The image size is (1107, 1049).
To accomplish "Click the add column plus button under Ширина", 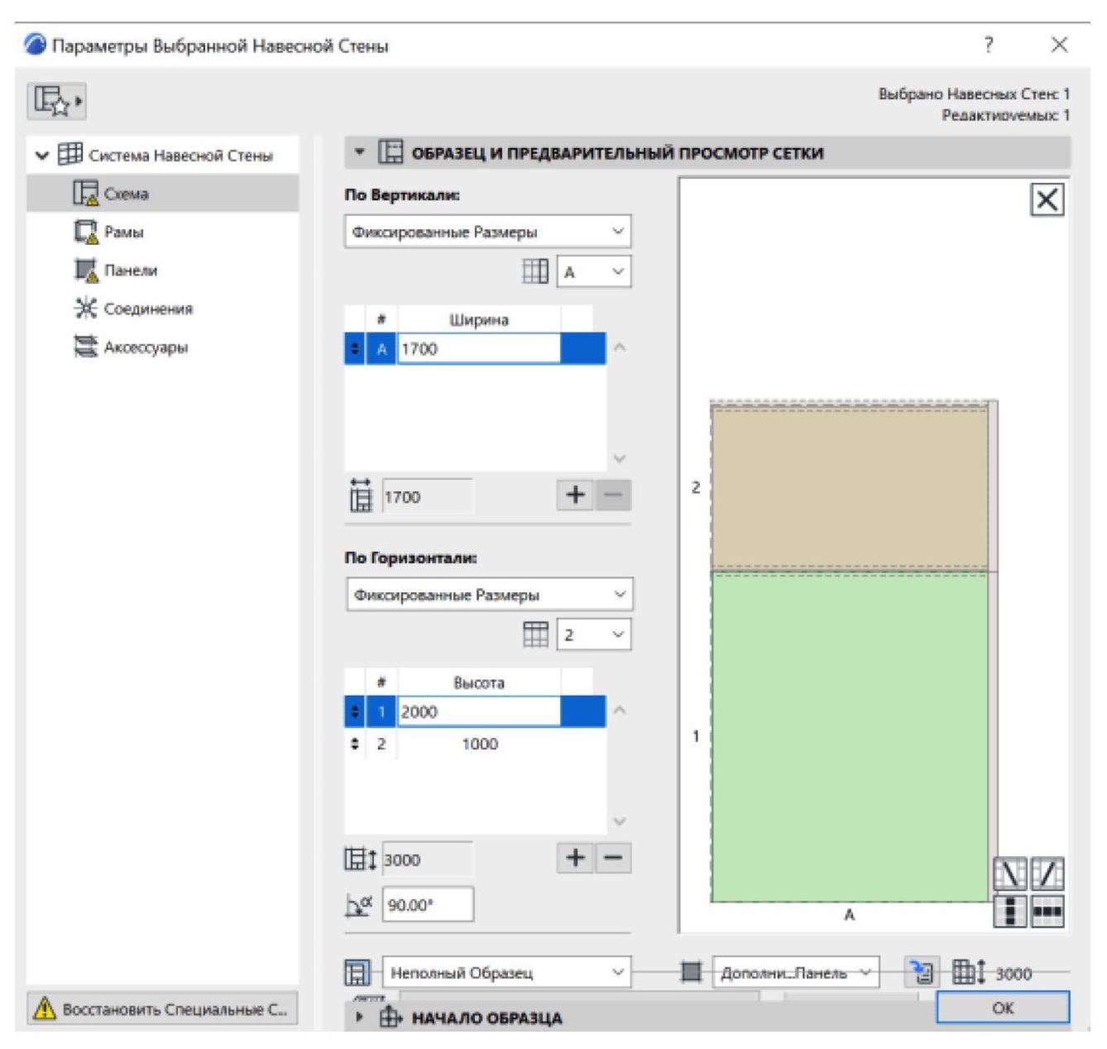I will click(x=575, y=496).
